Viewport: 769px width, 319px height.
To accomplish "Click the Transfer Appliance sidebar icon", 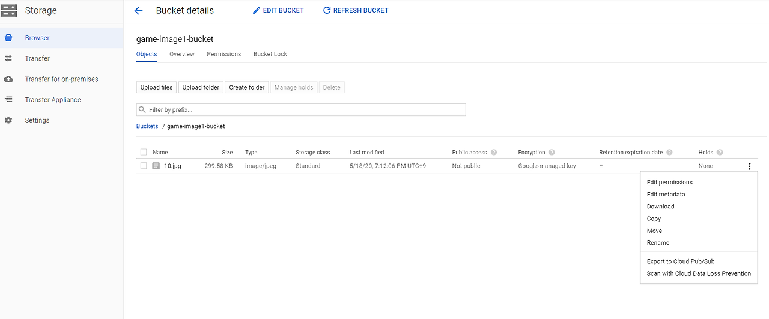I will click(8, 100).
